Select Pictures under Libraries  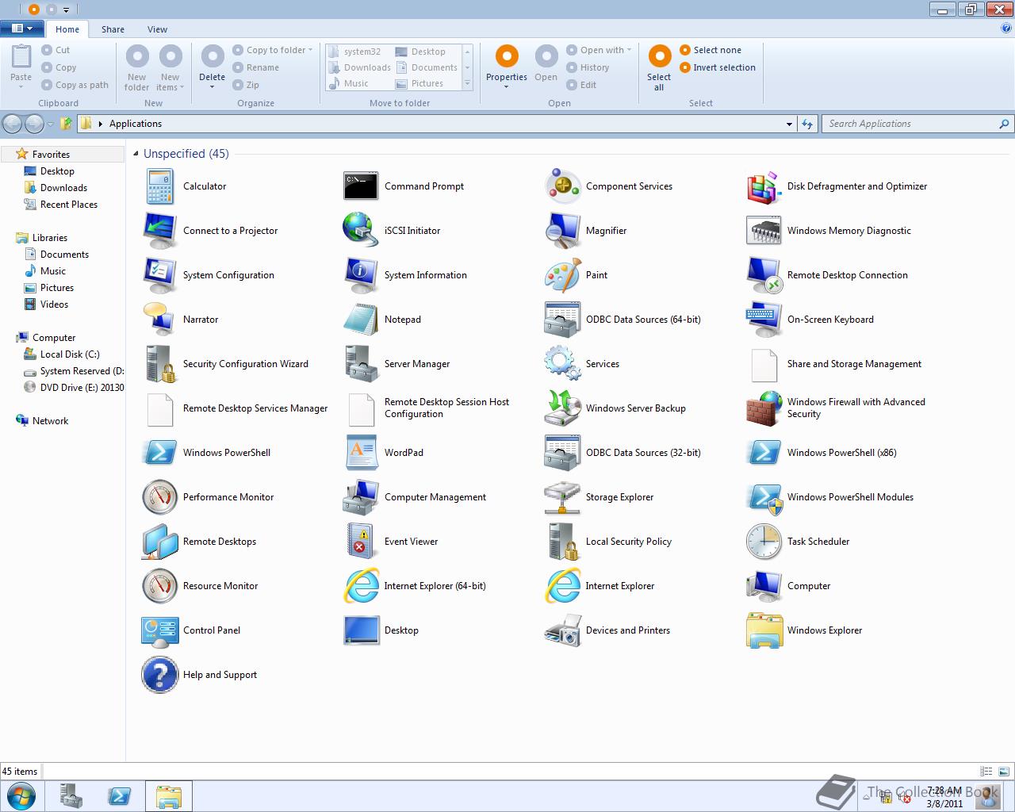coord(56,288)
